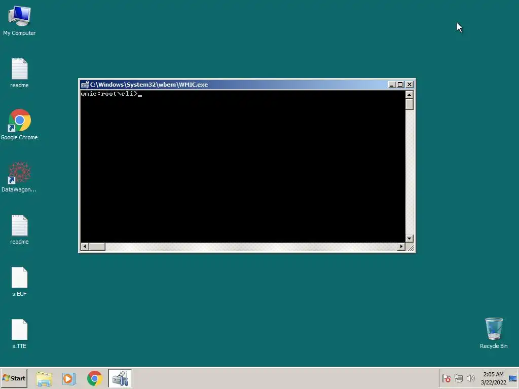Open Windows Explorer from the taskbar
The width and height of the screenshot is (519, 389).
click(44, 378)
